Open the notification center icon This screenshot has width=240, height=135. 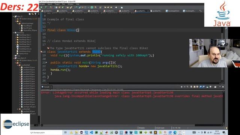tap(224, 132)
